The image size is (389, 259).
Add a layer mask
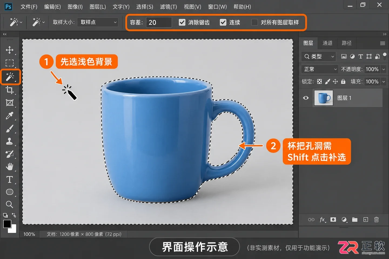tap(333, 220)
